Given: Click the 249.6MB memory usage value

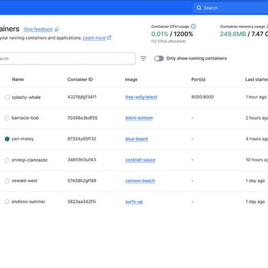Looking at the screenshot, I should 233,34.
